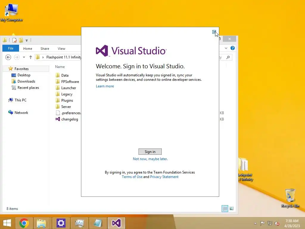Select the changelog file
This screenshot has width=305, height=229.
coord(67,119)
